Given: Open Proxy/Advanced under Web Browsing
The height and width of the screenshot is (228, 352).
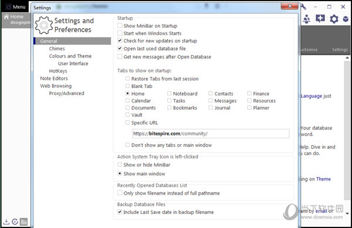Looking at the screenshot, I should (x=66, y=93).
